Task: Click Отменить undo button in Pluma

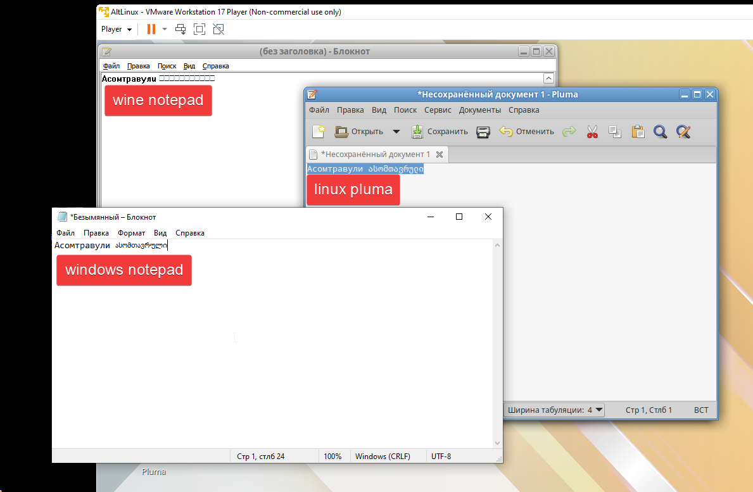Action: tap(526, 132)
